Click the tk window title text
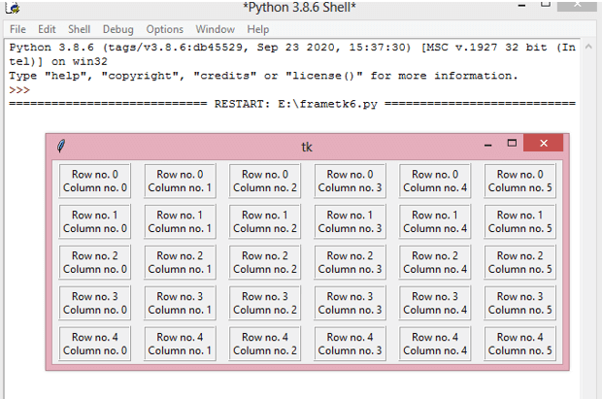Screen dimensions: 602x399 [x=307, y=147]
